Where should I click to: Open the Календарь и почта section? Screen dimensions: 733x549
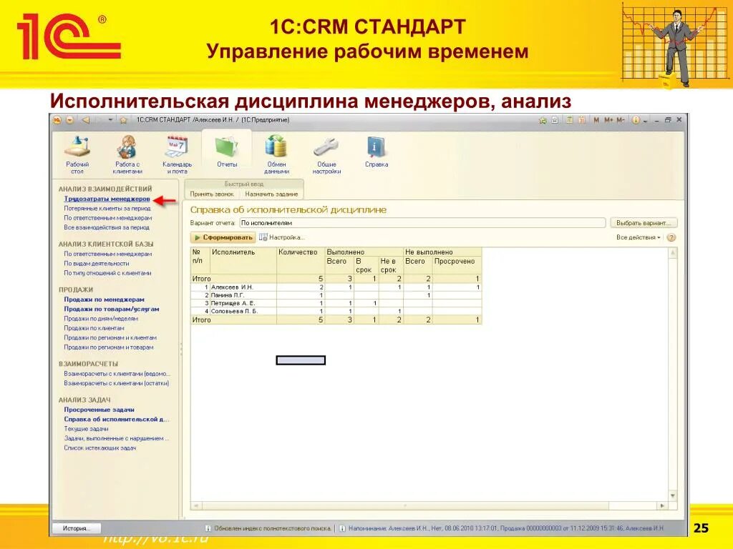click(178, 154)
